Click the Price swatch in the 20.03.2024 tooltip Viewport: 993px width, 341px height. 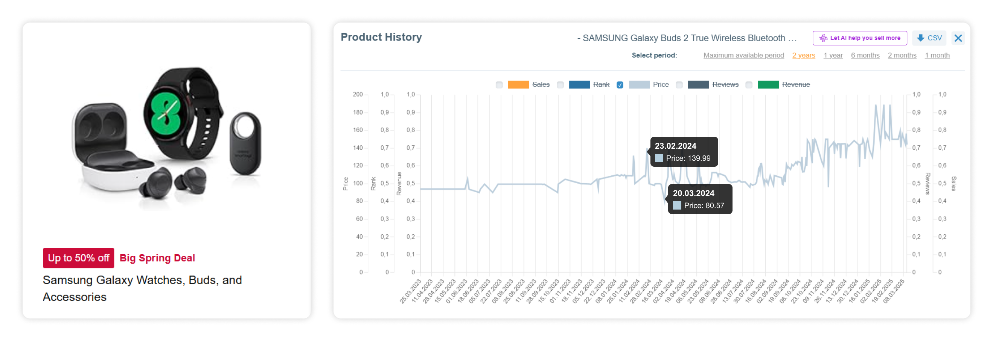pos(676,206)
